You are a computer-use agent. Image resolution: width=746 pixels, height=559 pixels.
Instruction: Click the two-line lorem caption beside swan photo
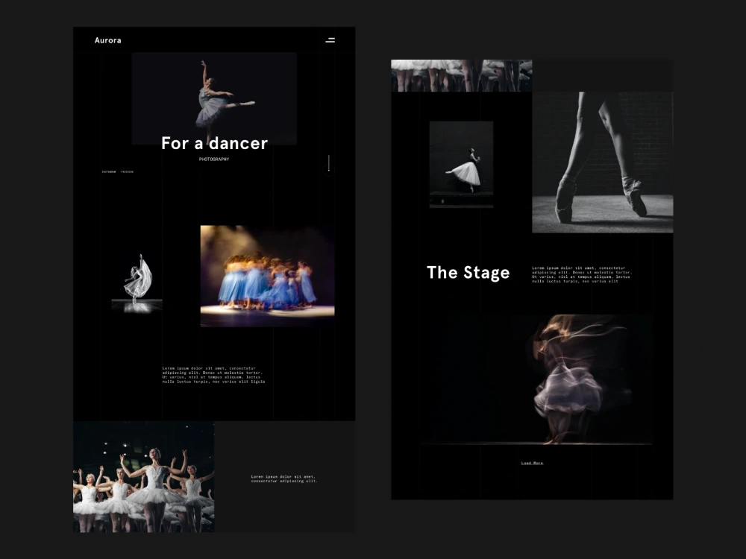[x=284, y=479]
